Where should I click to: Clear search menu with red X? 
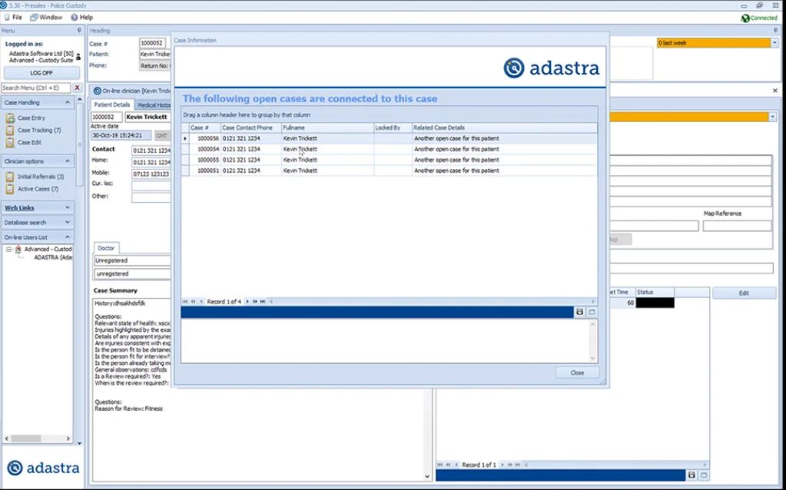pyautogui.click(x=77, y=88)
